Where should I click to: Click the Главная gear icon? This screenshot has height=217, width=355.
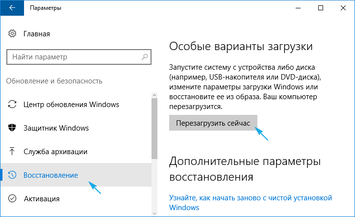(x=12, y=34)
